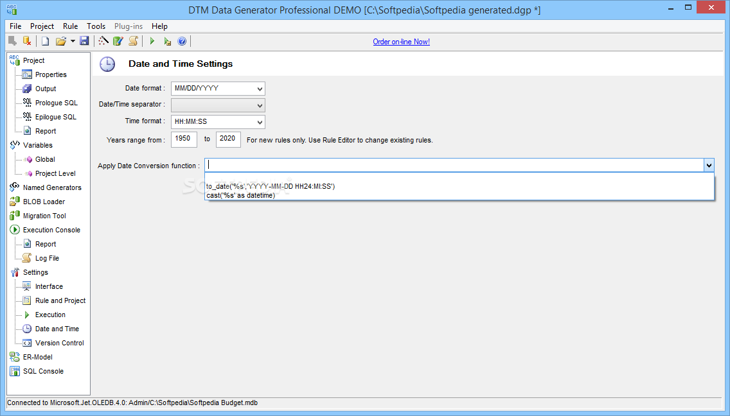Create a new project with blank page icon
This screenshot has width=730, height=416.
45,41
